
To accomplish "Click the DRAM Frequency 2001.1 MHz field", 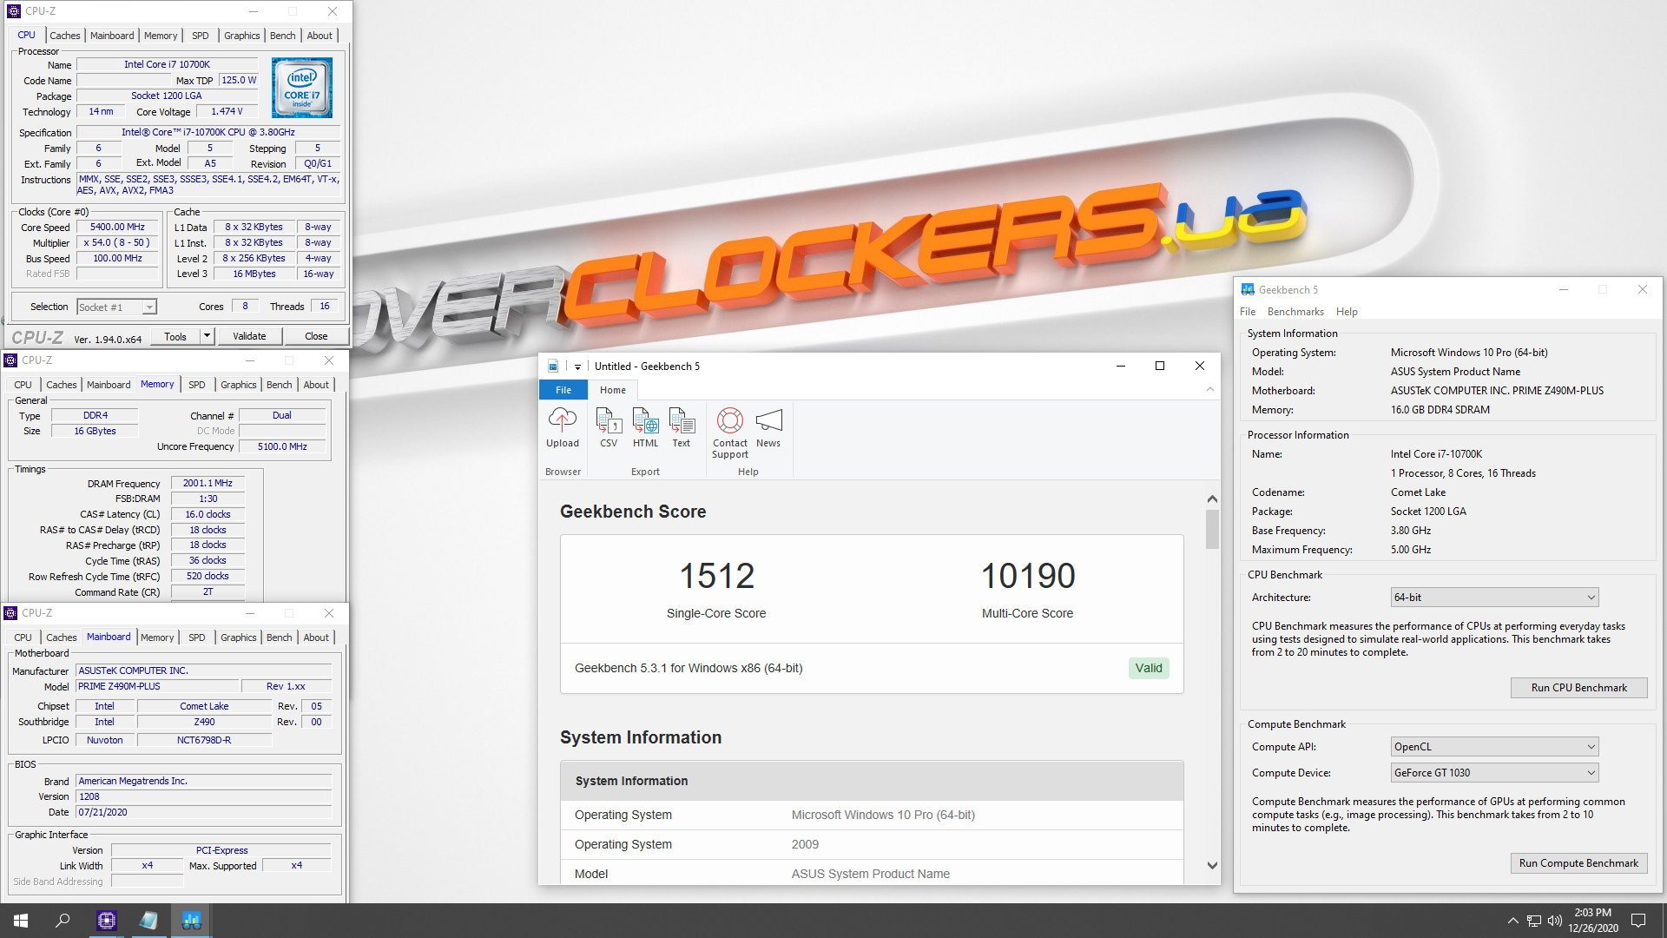I will [208, 484].
